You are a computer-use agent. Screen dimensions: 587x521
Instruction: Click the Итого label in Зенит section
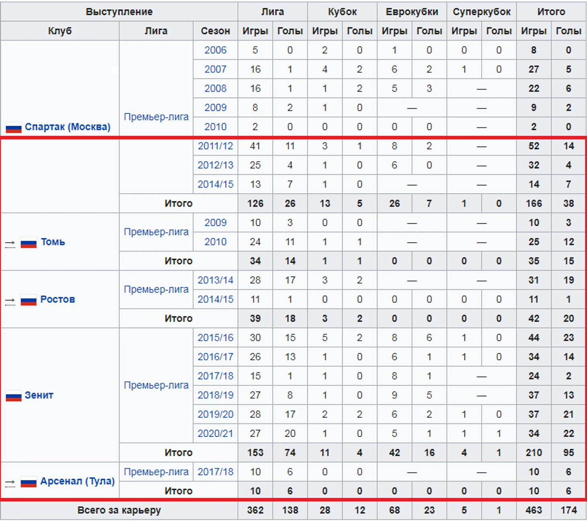pyautogui.click(x=179, y=453)
